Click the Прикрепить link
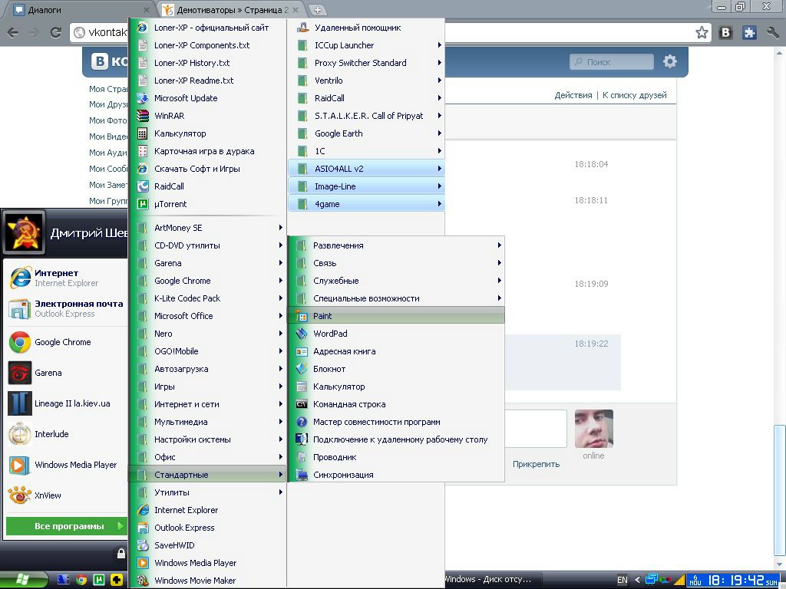This screenshot has width=786, height=589. [536, 464]
